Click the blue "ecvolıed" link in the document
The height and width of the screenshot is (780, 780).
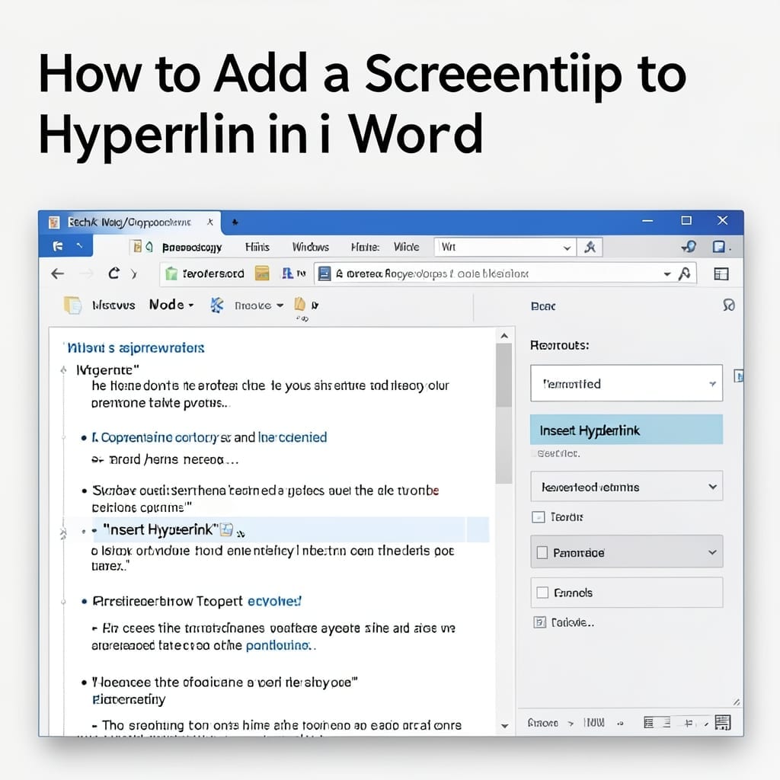274,601
